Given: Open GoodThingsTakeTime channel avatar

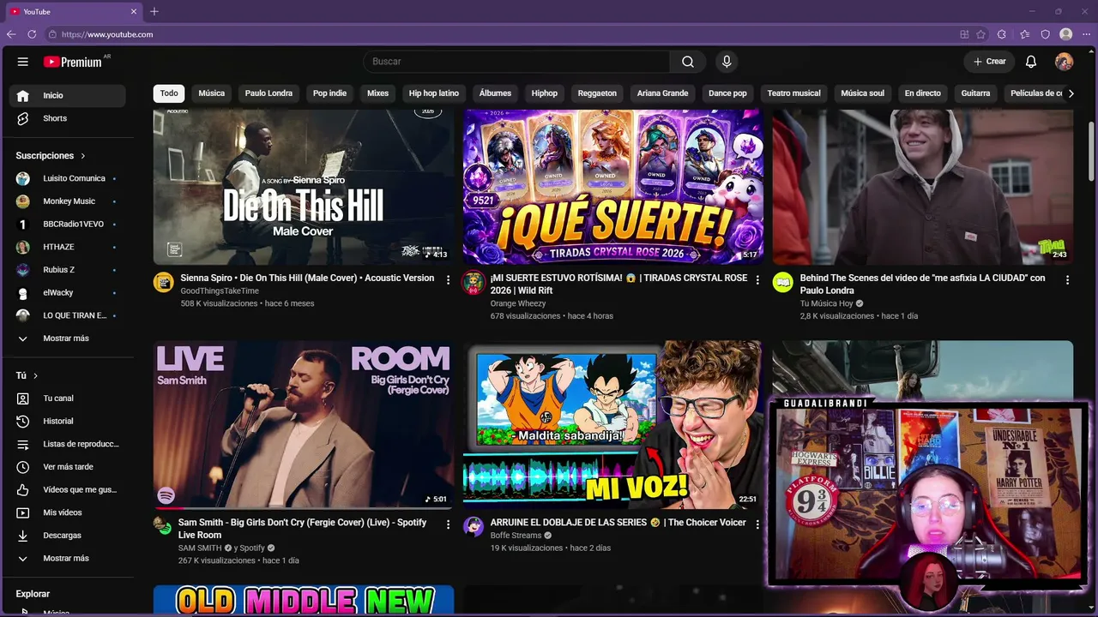Looking at the screenshot, I should click(163, 282).
